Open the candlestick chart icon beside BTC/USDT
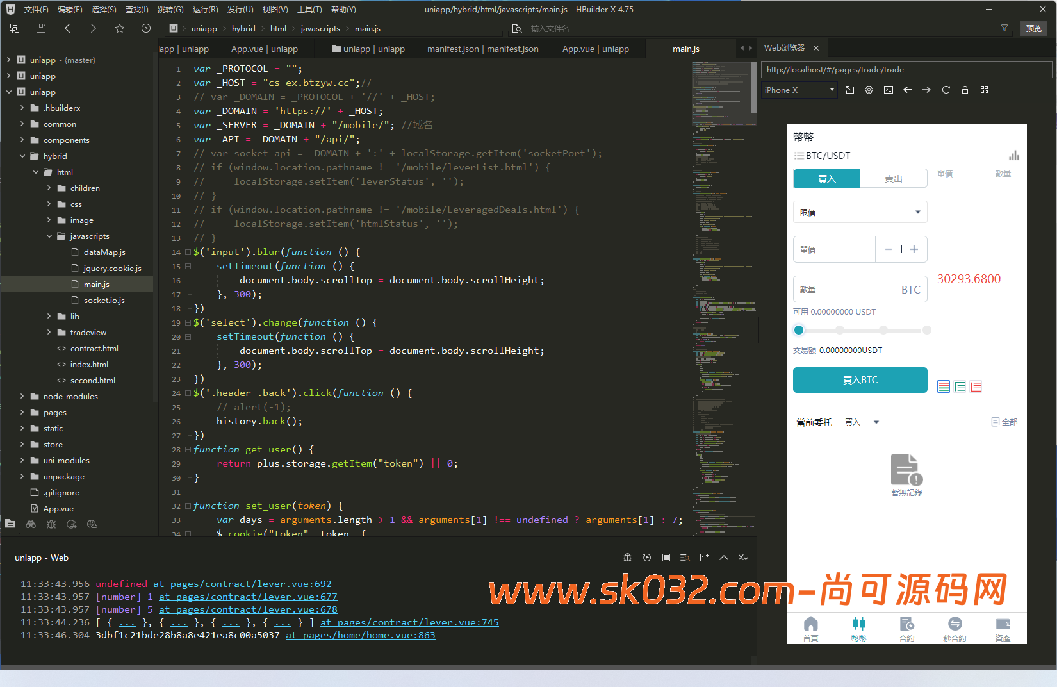 point(1013,156)
